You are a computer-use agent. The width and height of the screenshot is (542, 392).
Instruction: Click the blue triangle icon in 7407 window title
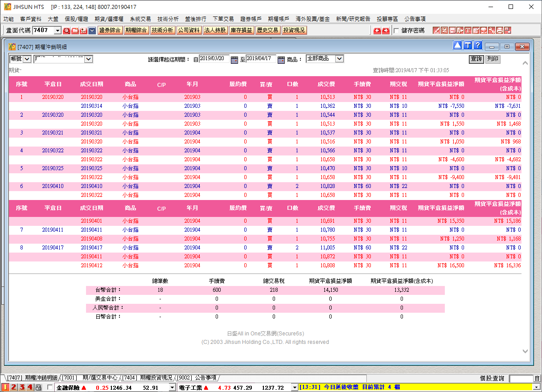[x=457, y=45]
